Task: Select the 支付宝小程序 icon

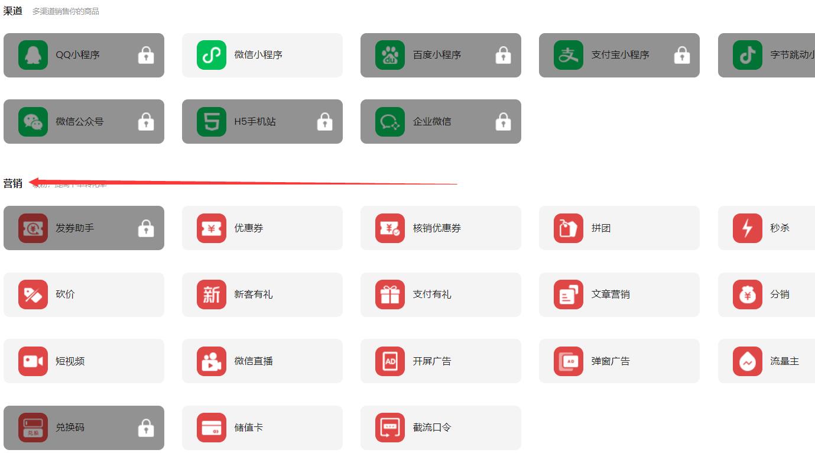Action: click(x=569, y=55)
